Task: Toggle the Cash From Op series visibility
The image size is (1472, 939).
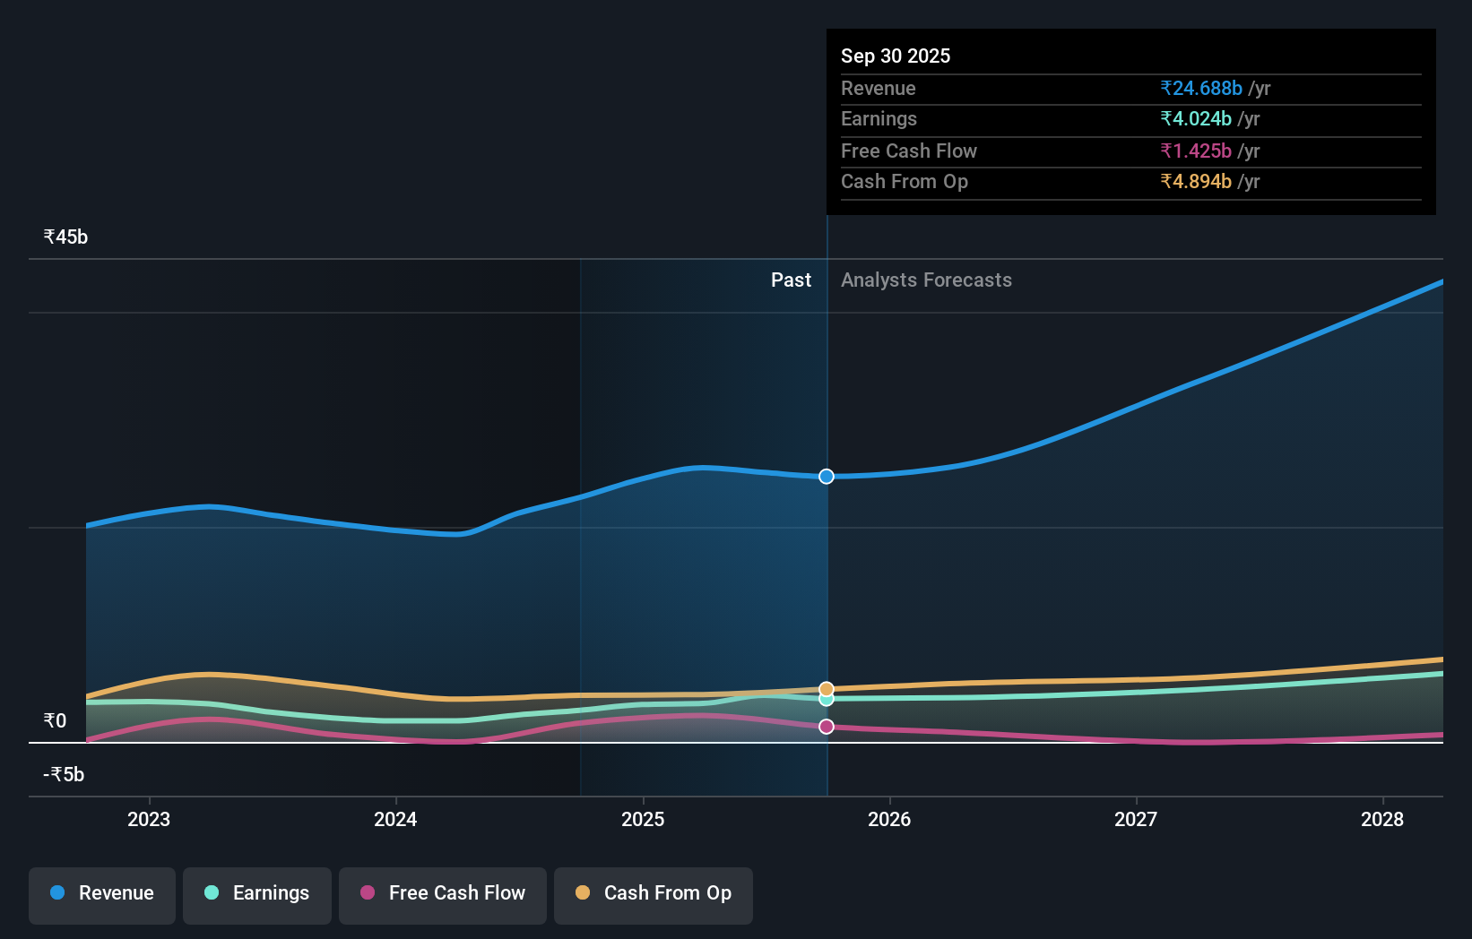Action: coord(653,895)
